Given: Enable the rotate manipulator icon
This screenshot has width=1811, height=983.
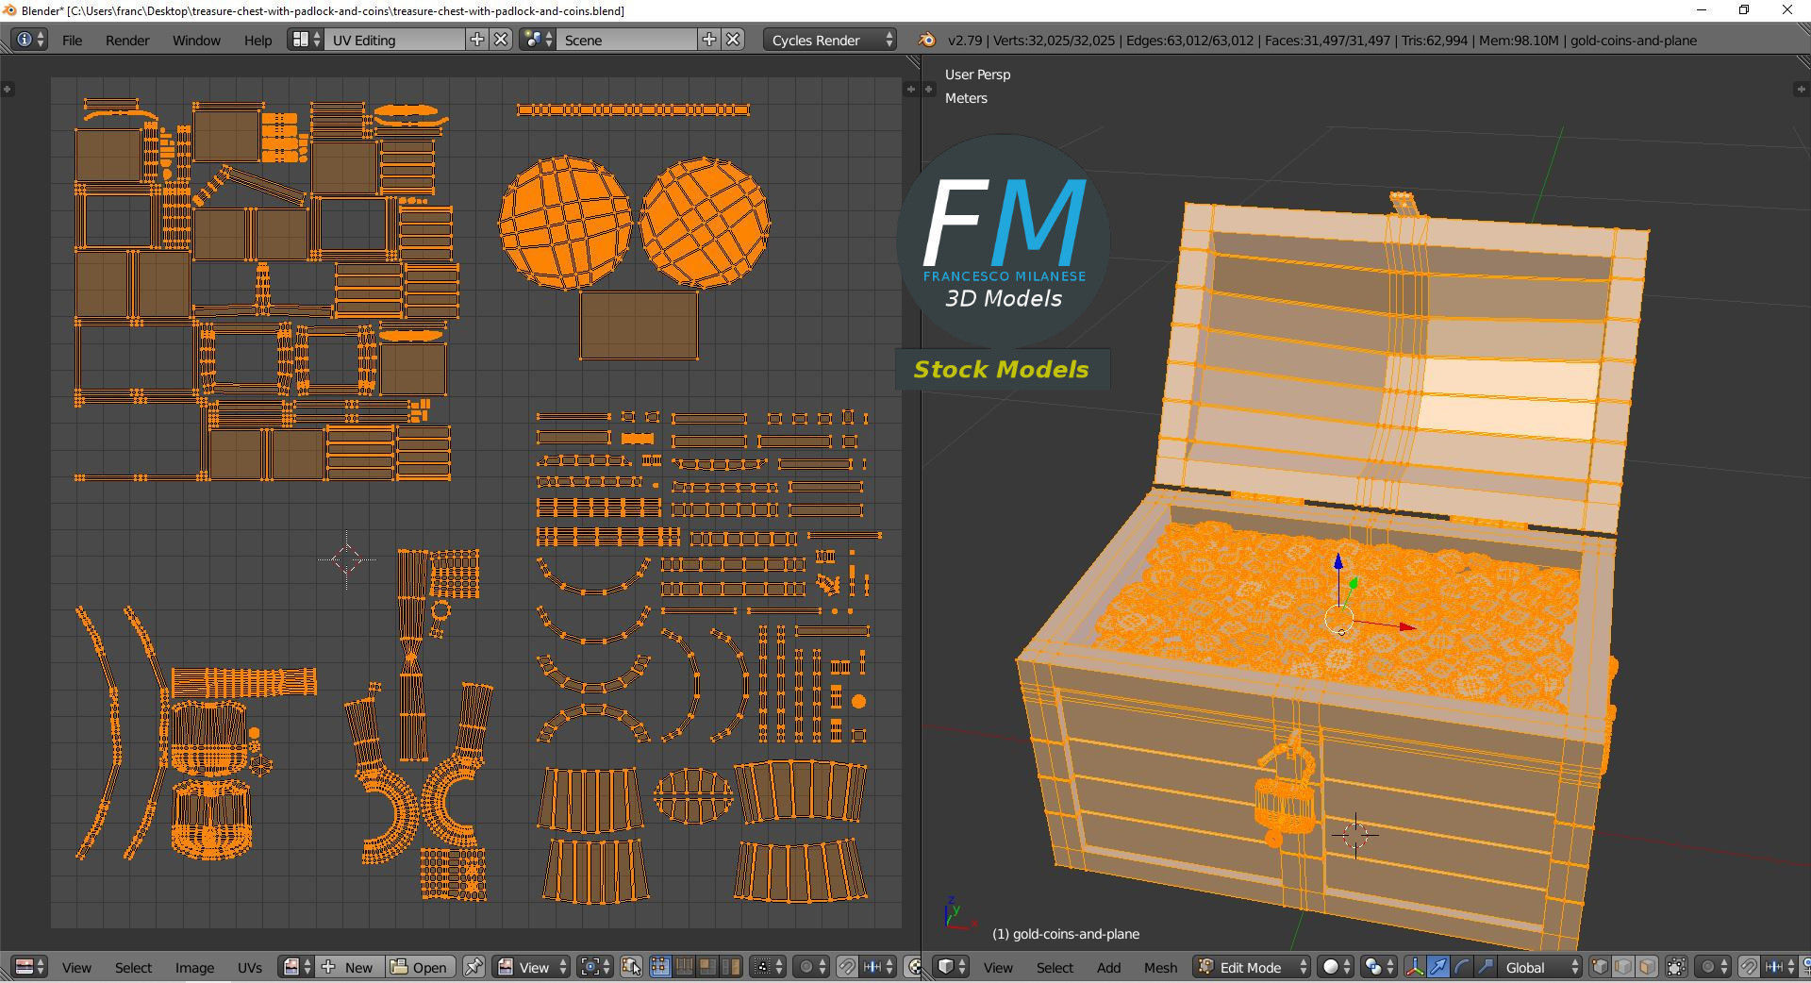Looking at the screenshot, I should point(1462,967).
